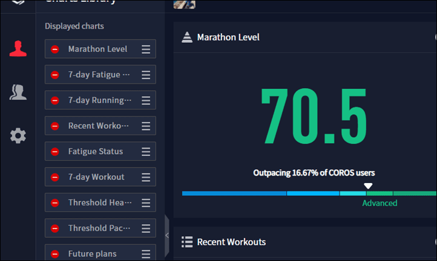Image resolution: width=437 pixels, height=261 pixels.
Task: Remove the Recent Workouts chart from the displayed charts list
Action: click(55, 126)
